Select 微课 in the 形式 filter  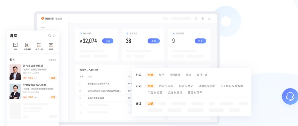pyautogui.click(x=189, y=75)
